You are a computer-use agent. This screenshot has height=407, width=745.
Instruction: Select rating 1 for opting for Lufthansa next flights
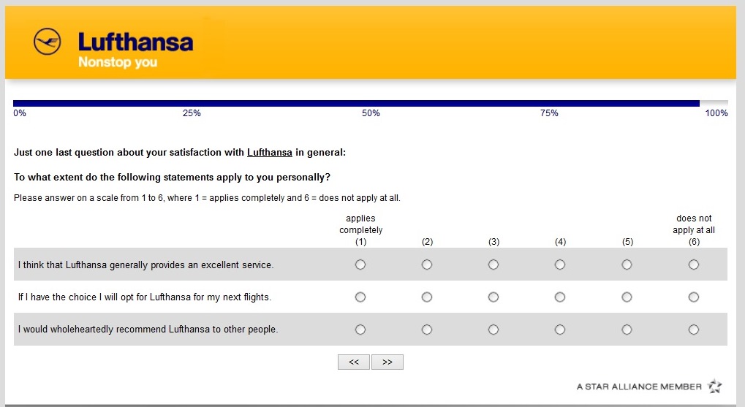[360, 297]
